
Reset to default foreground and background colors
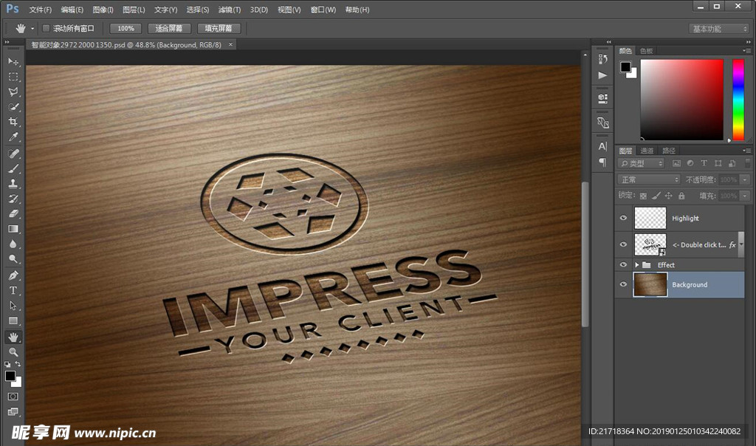point(7,365)
